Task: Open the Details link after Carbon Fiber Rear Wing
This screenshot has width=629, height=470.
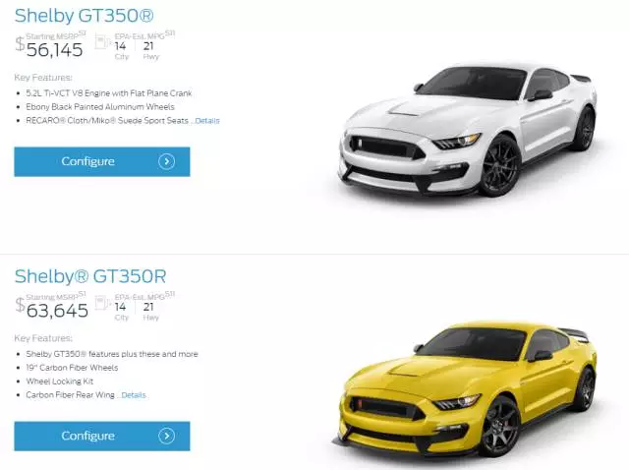Action: click(134, 395)
